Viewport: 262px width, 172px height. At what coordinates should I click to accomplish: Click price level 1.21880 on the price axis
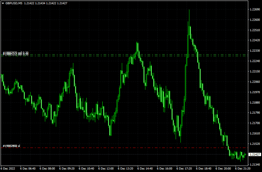(254, 102)
